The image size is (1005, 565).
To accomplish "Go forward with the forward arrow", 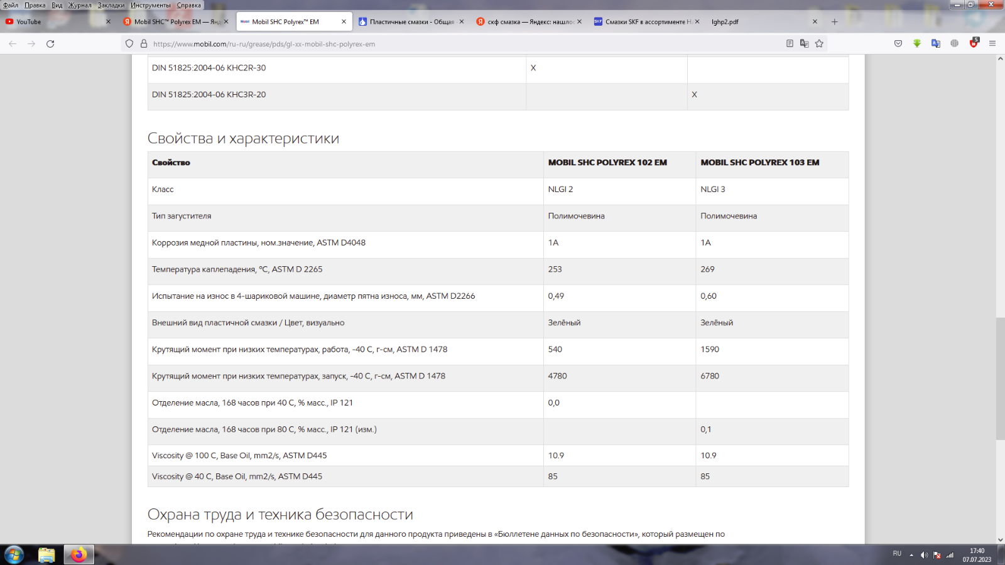I will (31, 44).
